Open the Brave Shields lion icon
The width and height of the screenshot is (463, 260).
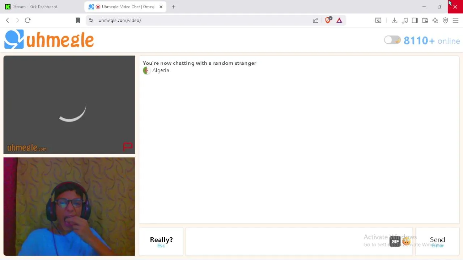[328, 20]
